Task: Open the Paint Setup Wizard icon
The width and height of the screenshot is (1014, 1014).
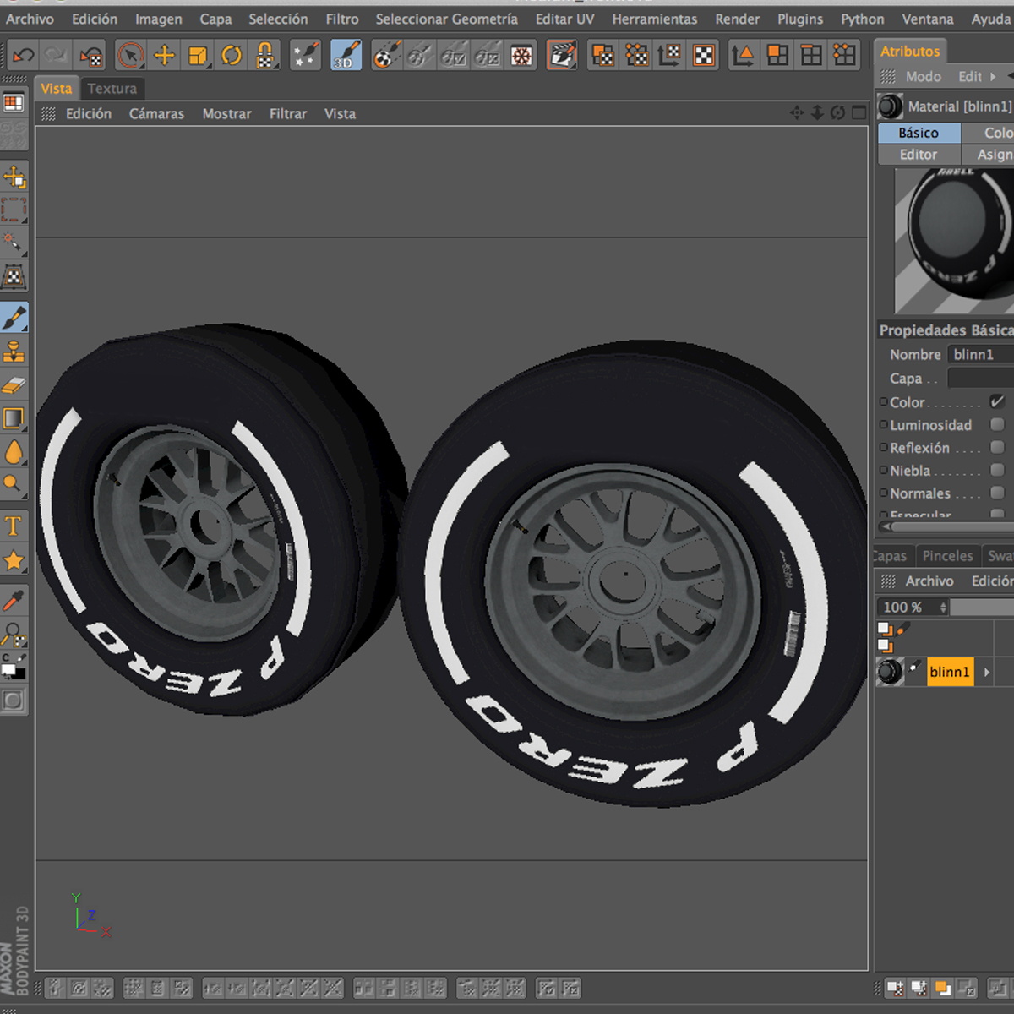Action: pos(305,56)
